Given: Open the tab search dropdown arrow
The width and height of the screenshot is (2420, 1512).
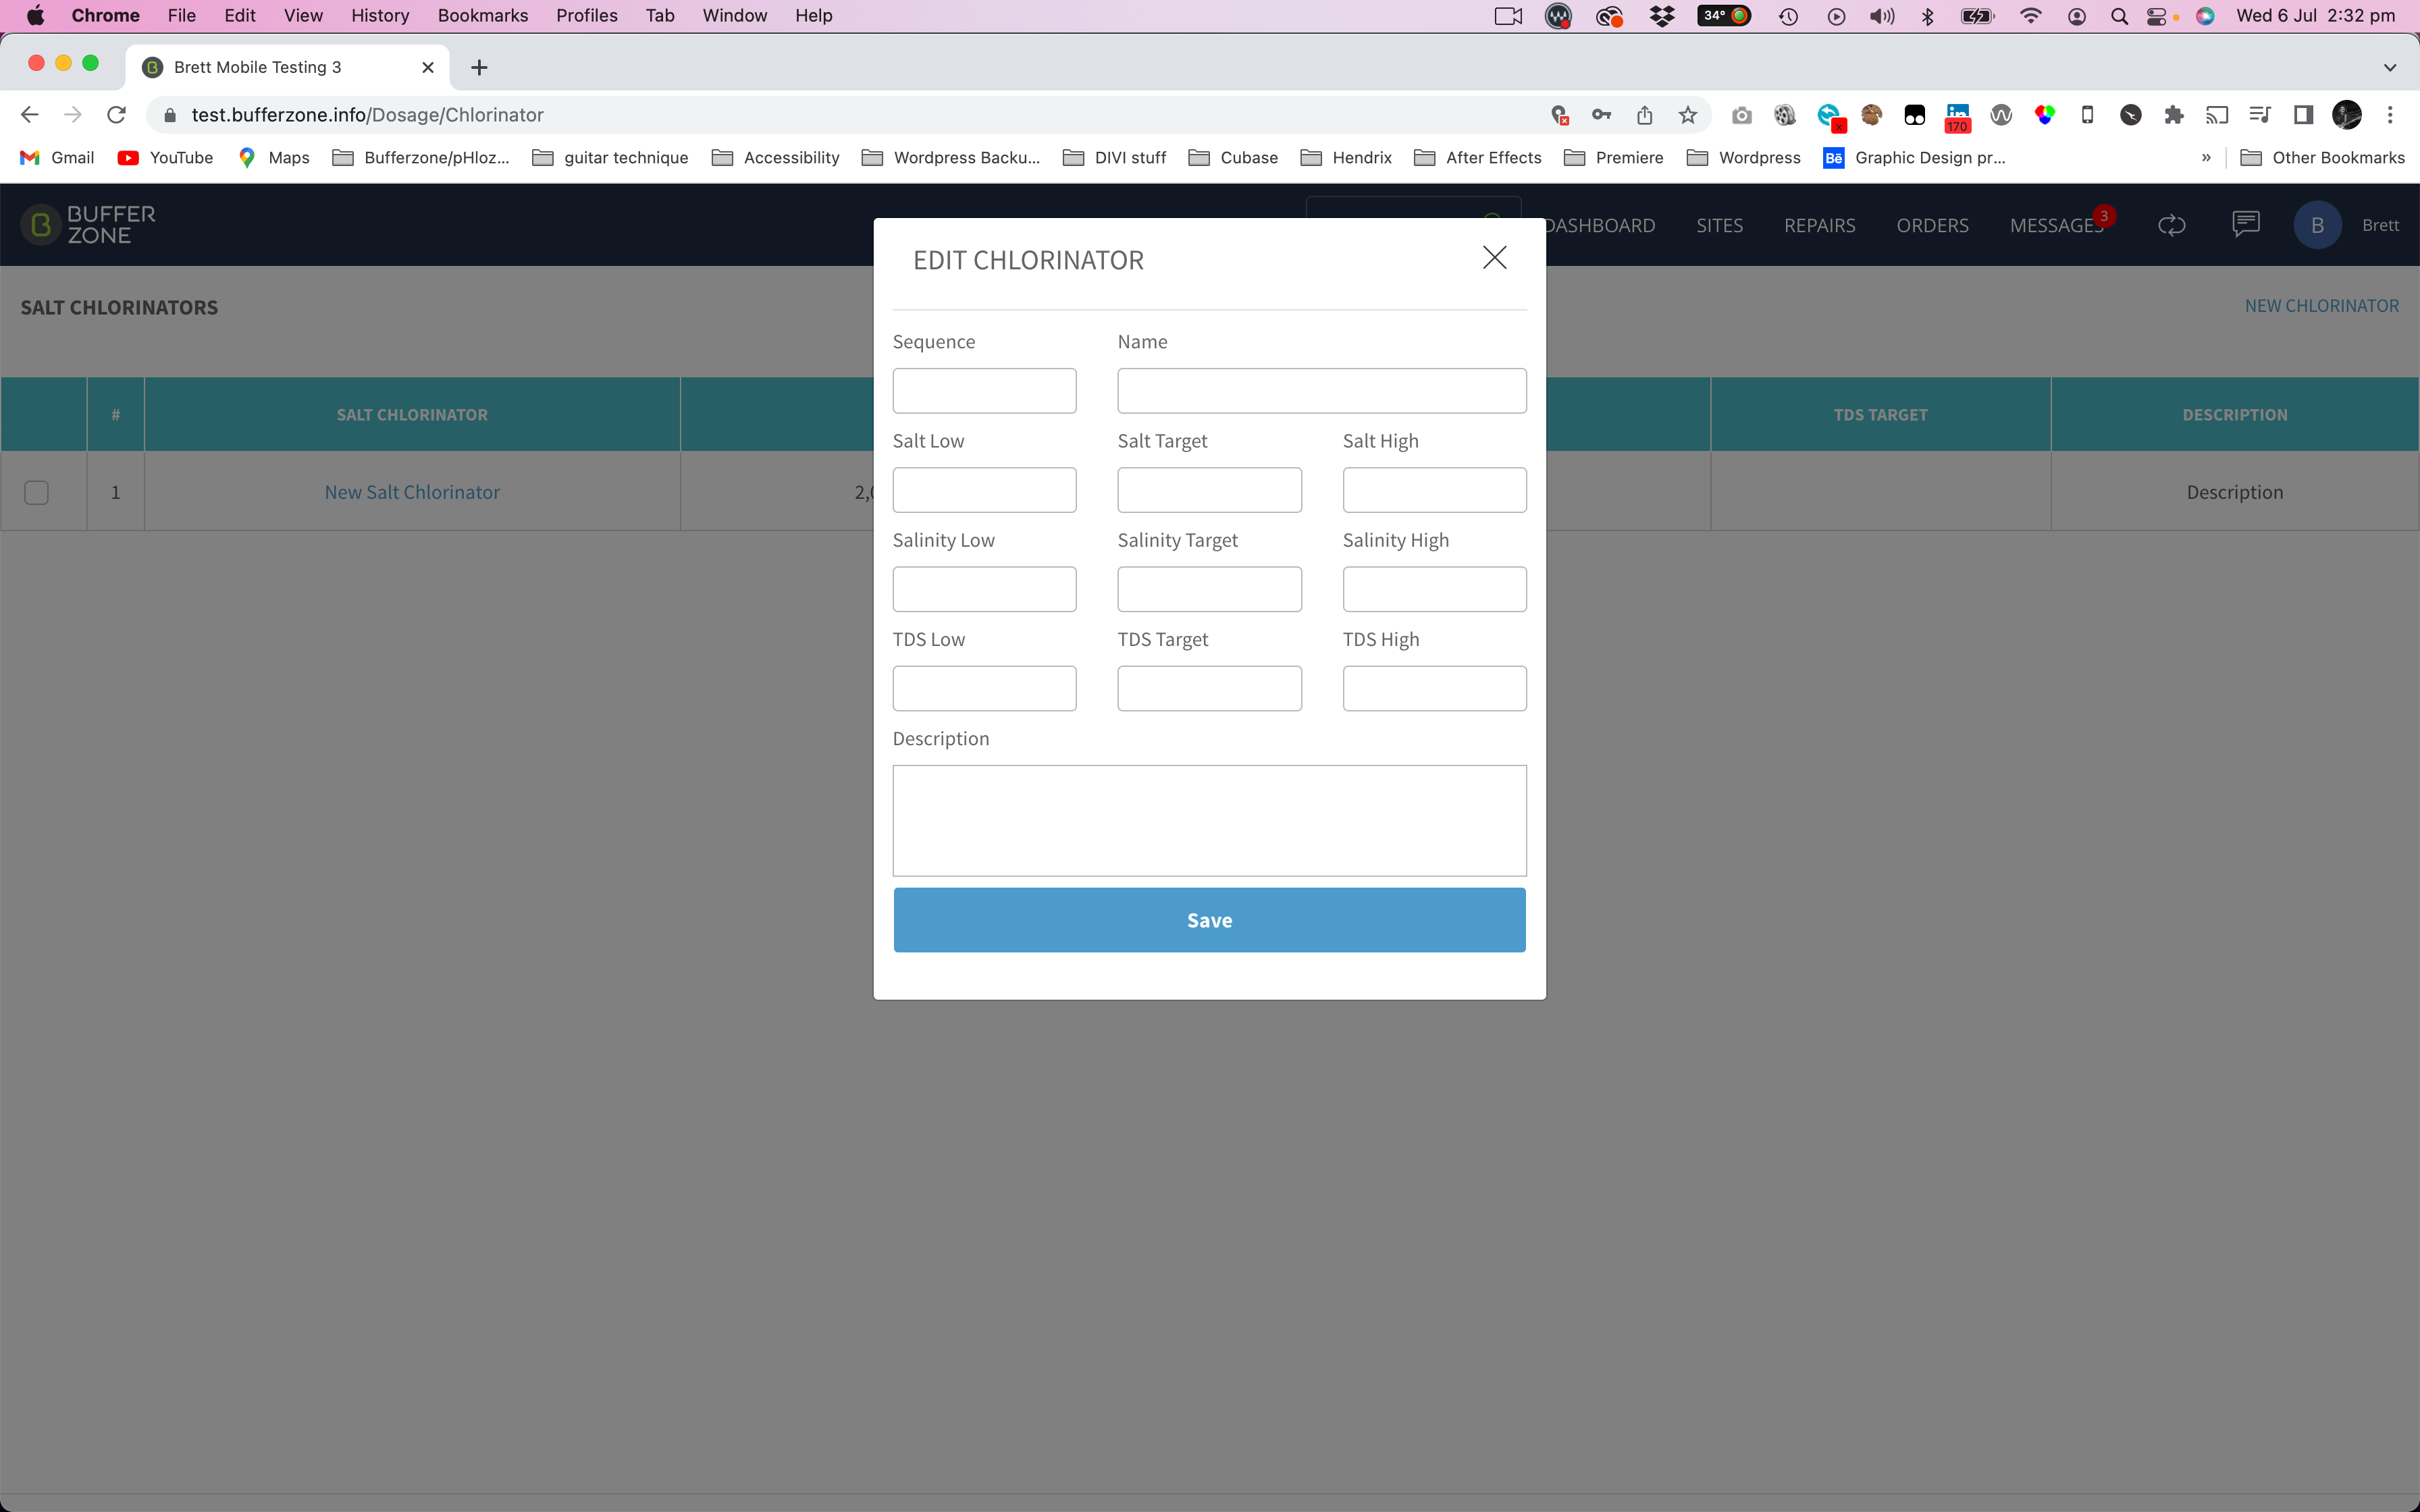Looking at the screenshot, I should tap(2390, 67).
